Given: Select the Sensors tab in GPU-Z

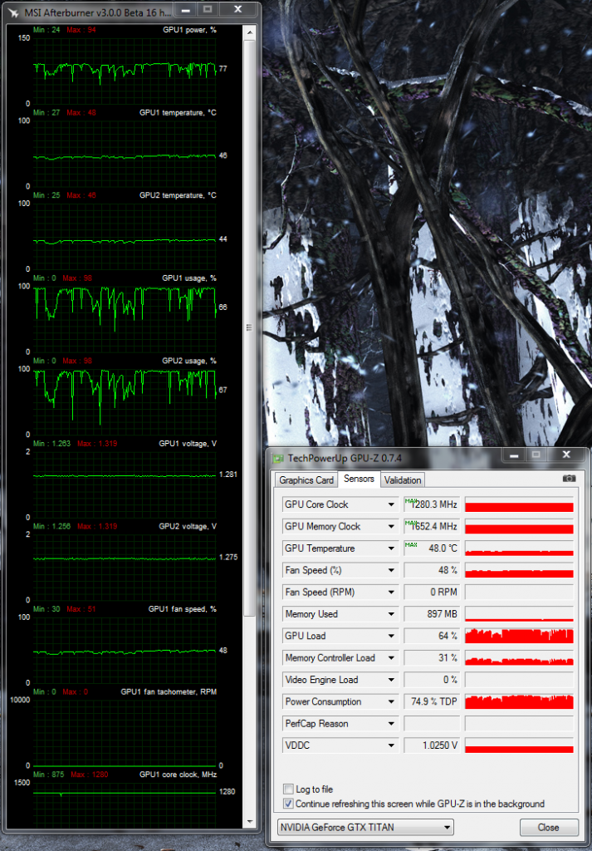Looking at the screenshot, I should [359, 479].
